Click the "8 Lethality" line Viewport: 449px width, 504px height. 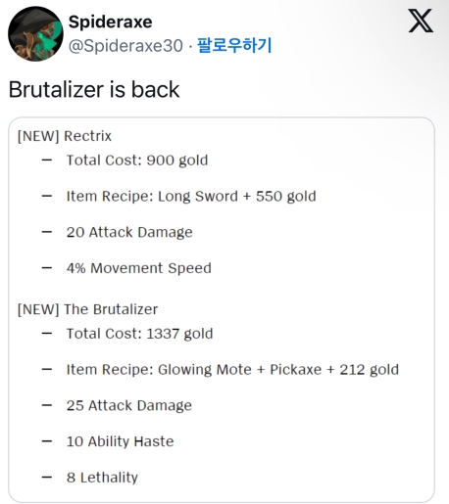(x=102, y=478)
